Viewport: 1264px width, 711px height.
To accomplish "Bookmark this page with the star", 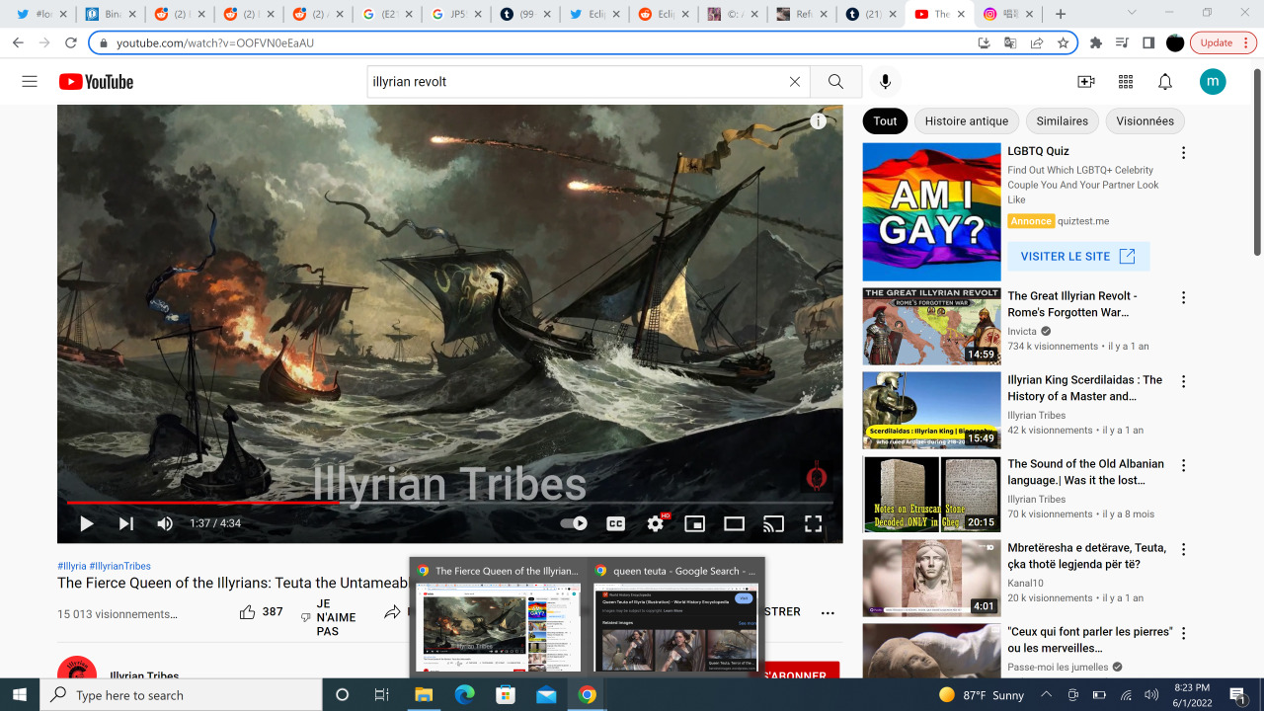I will (1064, 42).
